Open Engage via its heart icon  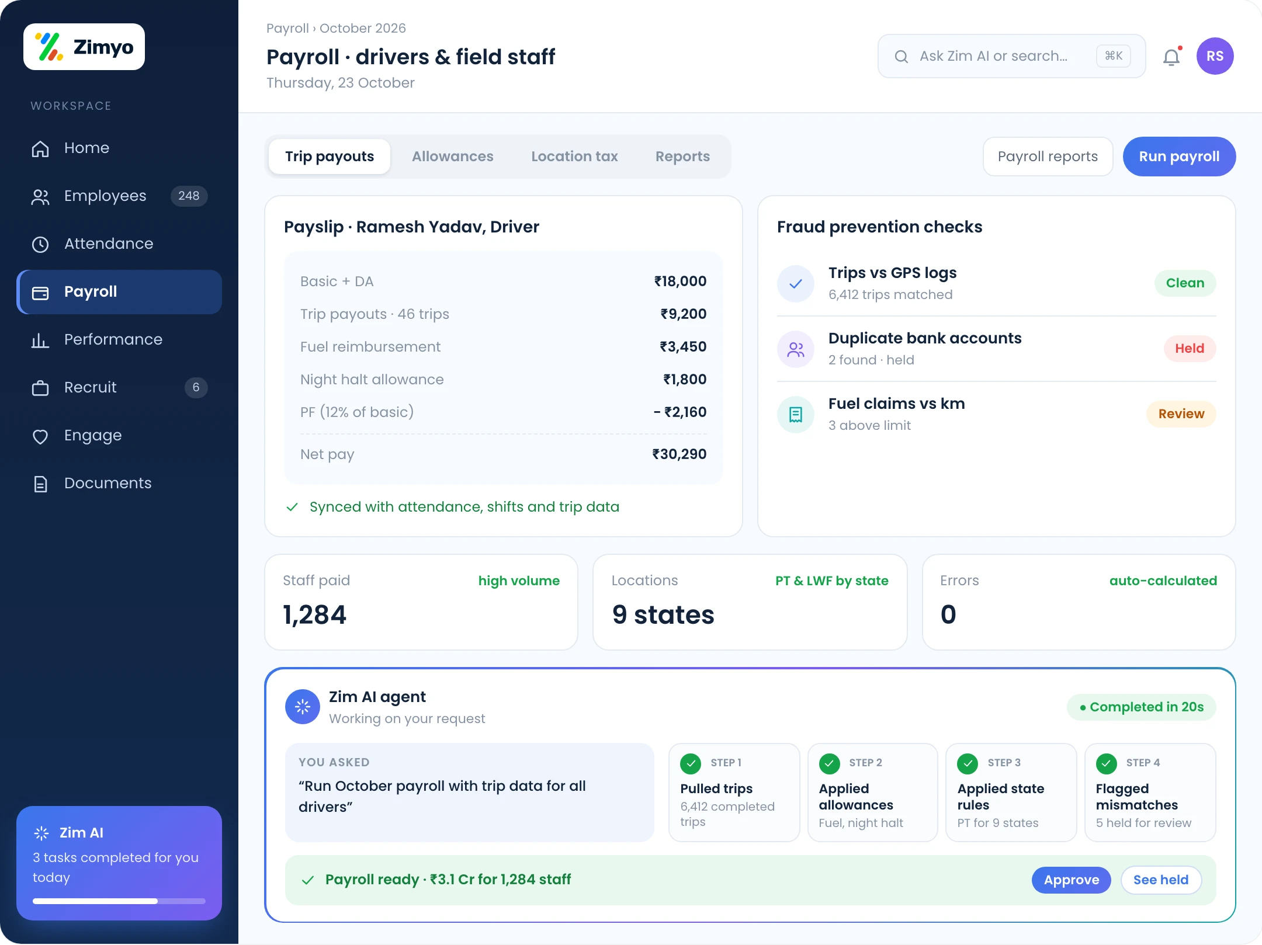pyautogui.click(x=40, y=436)
